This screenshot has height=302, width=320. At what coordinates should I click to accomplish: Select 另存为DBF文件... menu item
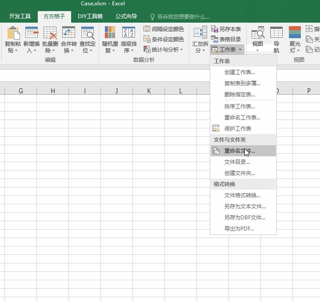(243, 218)
